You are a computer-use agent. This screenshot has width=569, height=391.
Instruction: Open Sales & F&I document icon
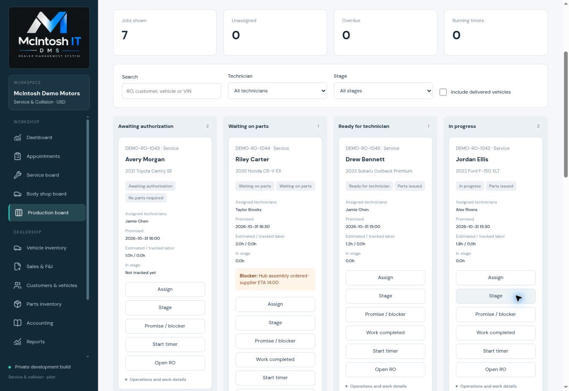coord(17,266)
